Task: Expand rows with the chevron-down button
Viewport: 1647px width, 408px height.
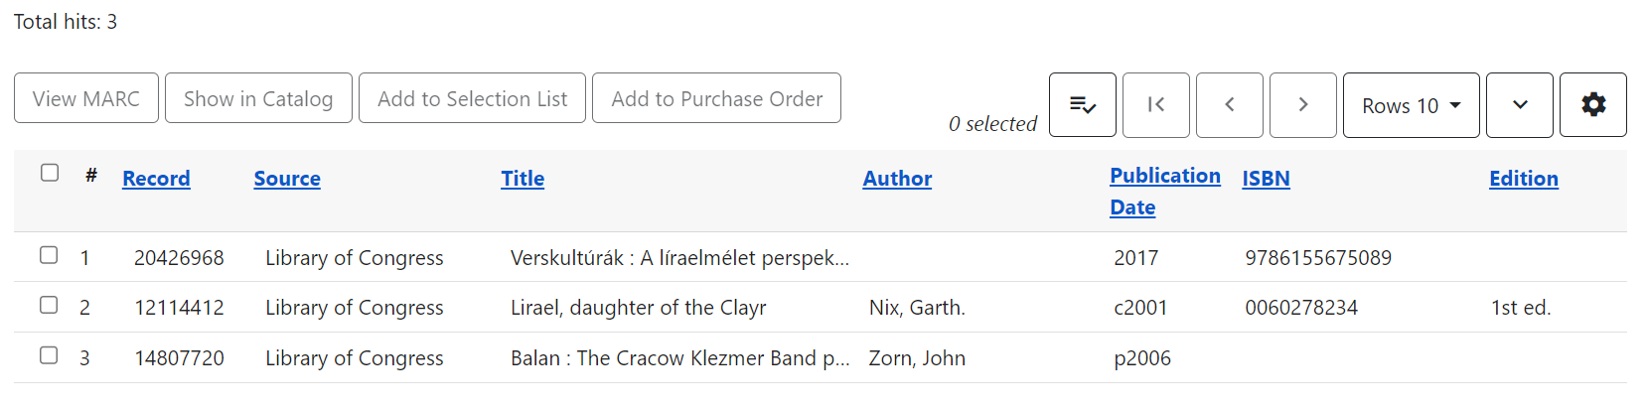Action: pos(1519,104)
